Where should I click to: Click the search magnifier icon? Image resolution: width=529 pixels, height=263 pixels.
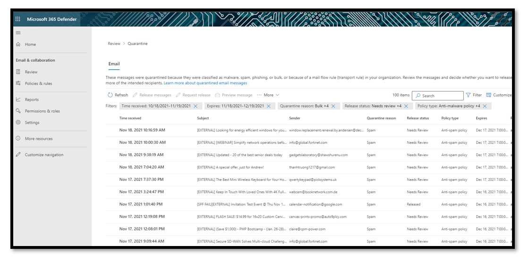[418, 96]
